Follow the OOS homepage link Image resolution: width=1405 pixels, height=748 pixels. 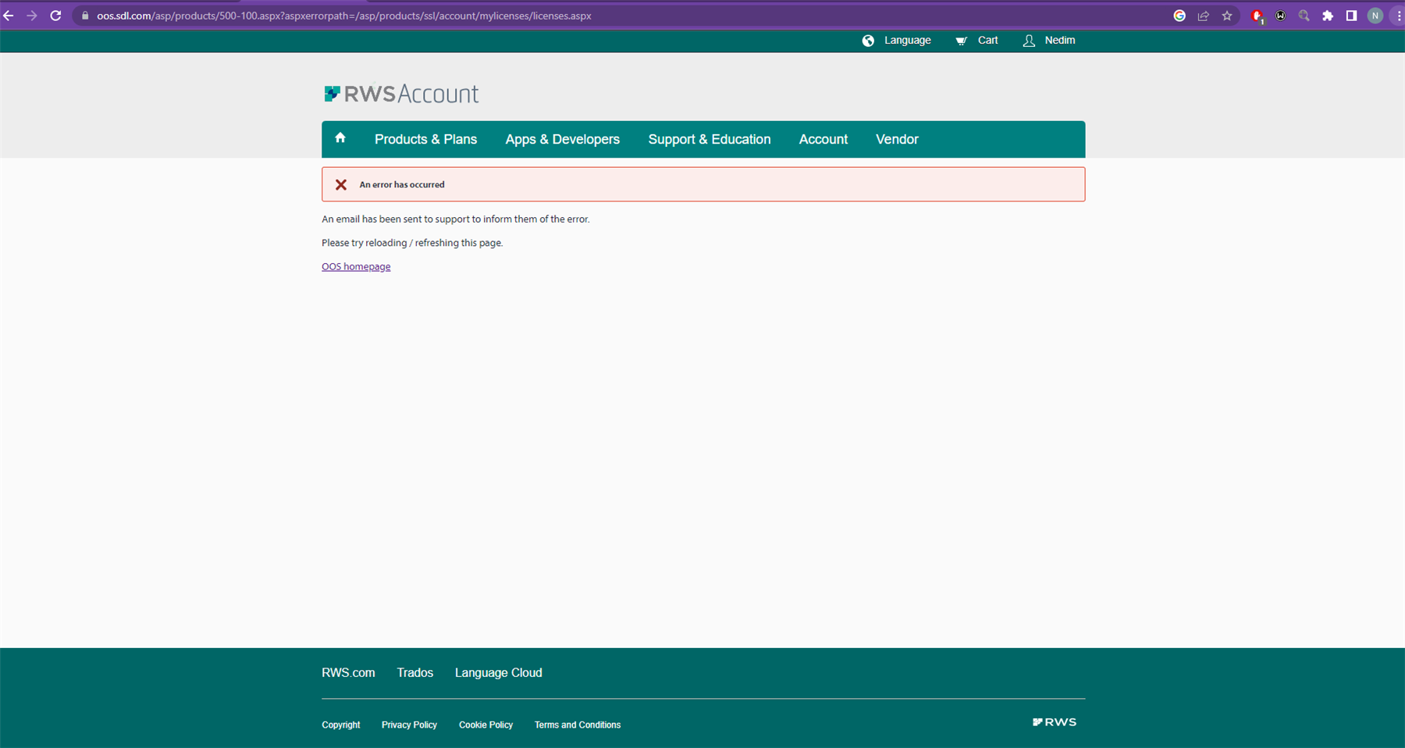click(x=356, y=267)
